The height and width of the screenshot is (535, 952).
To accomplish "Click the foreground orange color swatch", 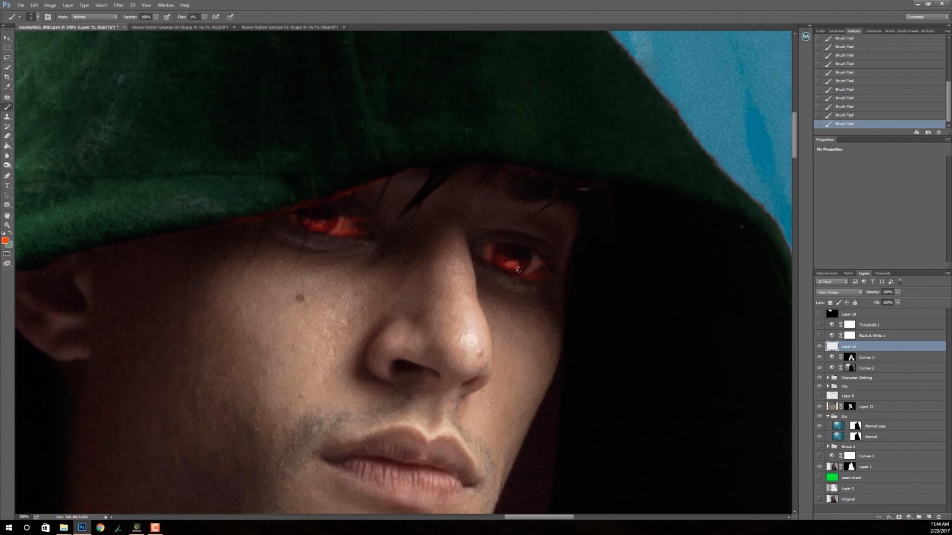I will 5,240.
